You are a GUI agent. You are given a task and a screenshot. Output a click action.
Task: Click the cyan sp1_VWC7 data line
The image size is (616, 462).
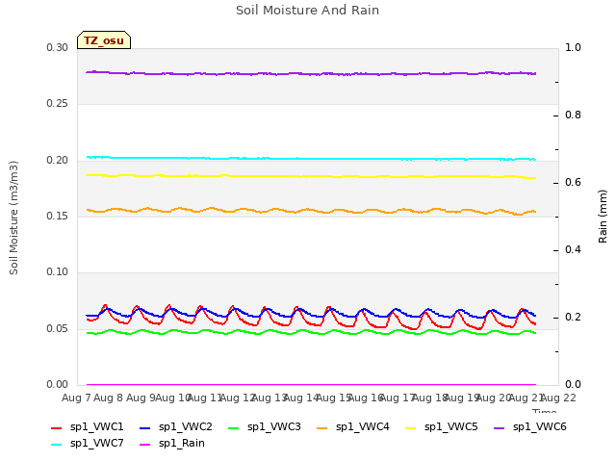310,159
